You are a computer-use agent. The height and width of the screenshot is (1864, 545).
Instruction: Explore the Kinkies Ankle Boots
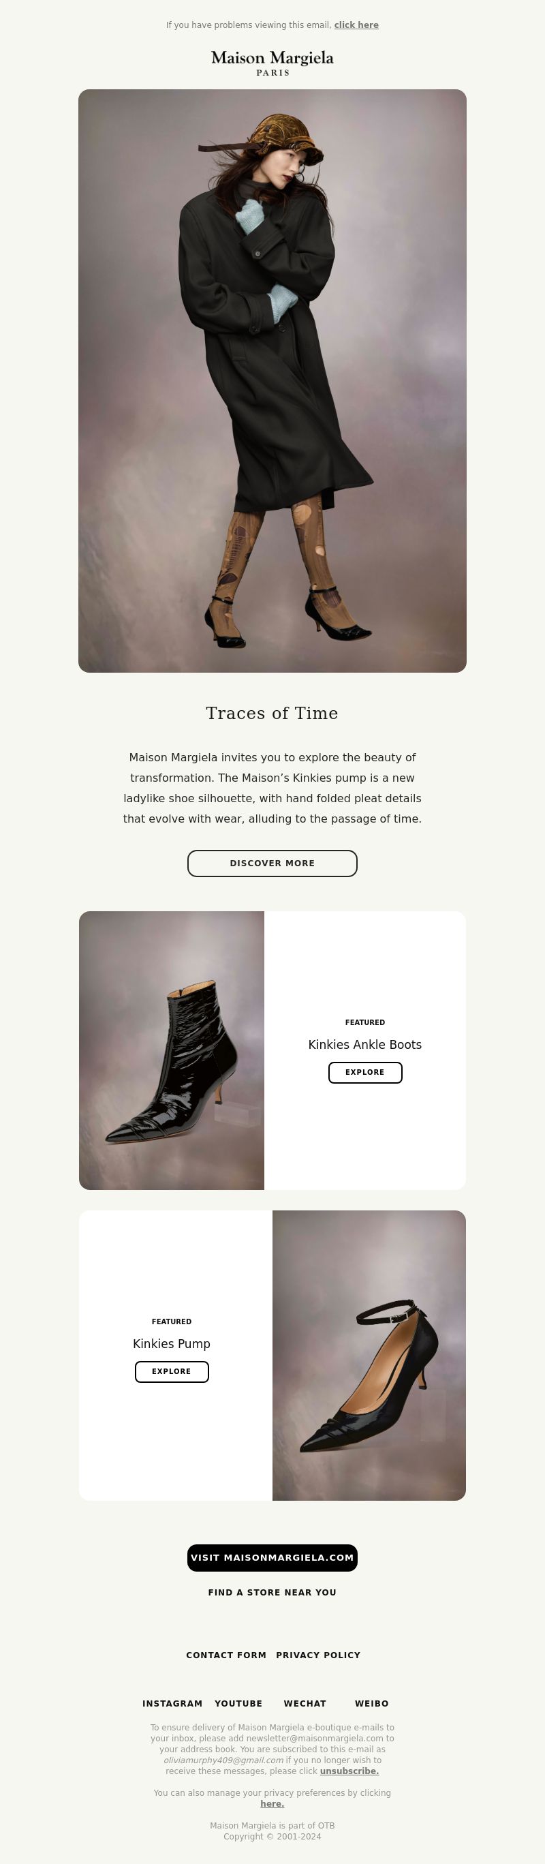coord(364,1072)
